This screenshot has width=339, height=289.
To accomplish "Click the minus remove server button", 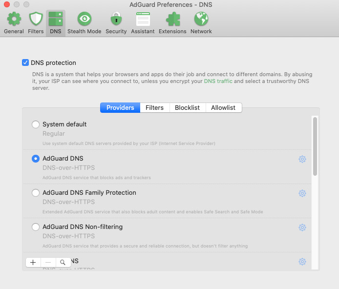I will click(48, 263).
